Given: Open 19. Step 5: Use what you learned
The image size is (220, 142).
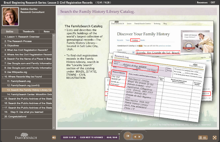Looking at the screenshot, I should pyautogui.click(x=27, y=112).
